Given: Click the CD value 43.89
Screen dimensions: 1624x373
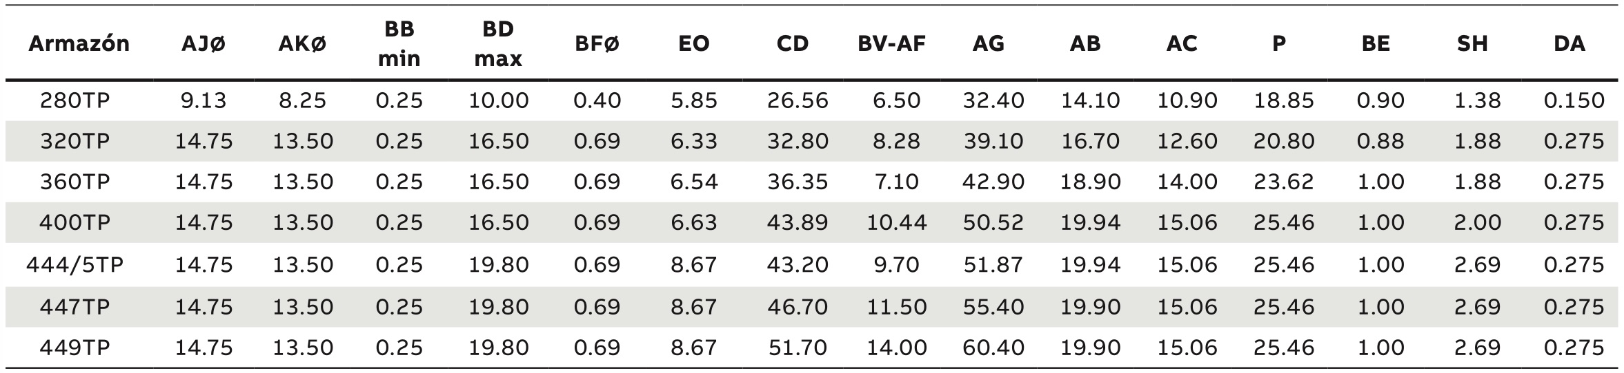Looking at the screenshot, I should [x=798, y=223].
